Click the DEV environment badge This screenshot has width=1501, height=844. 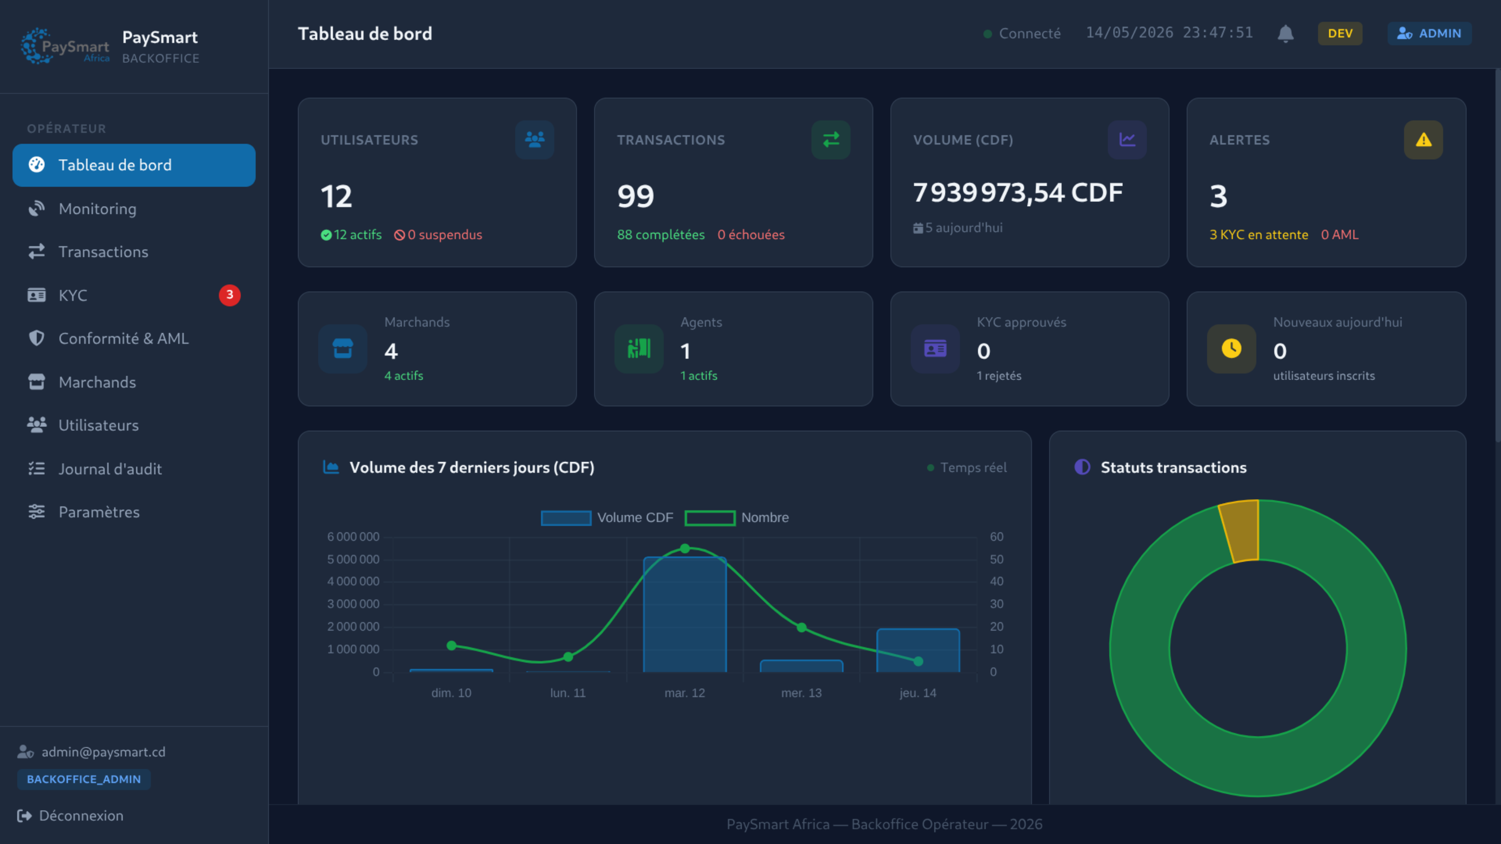pos(1340,33)
